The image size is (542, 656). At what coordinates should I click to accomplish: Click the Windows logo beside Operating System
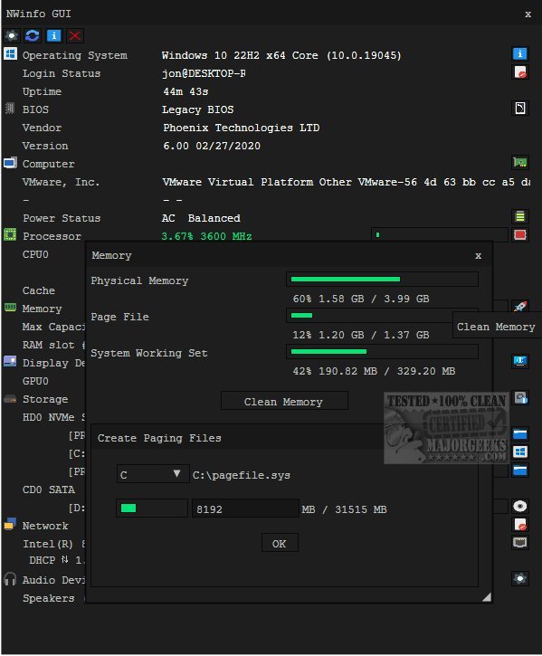click(11, 54)
